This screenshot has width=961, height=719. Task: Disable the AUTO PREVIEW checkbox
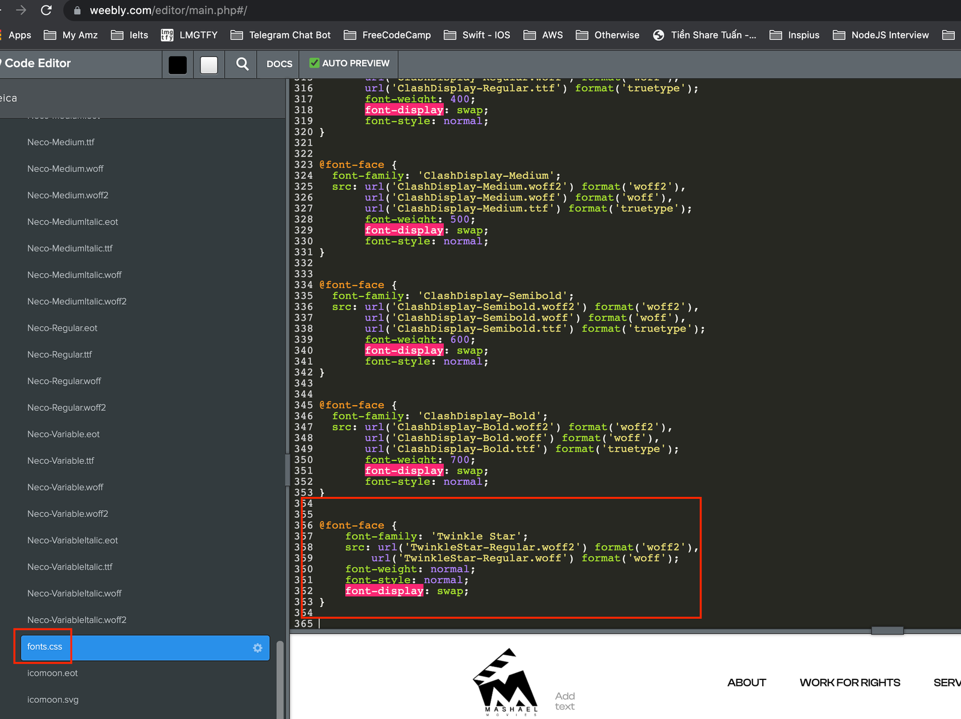(x=314, y=63)
